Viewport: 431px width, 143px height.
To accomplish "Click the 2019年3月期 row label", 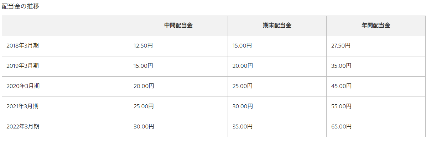I will click(22, 66).
